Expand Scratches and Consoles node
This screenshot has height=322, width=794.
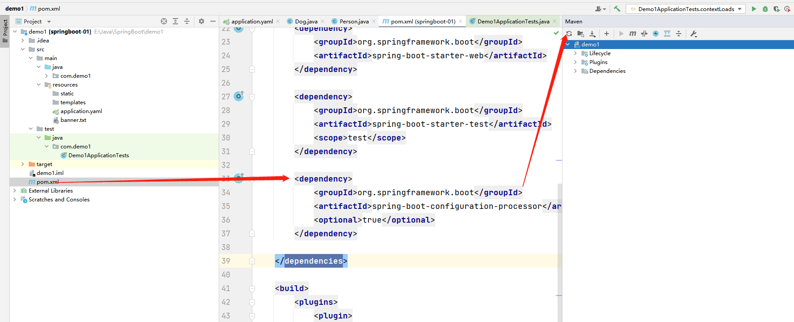click(x=15, y=200)
